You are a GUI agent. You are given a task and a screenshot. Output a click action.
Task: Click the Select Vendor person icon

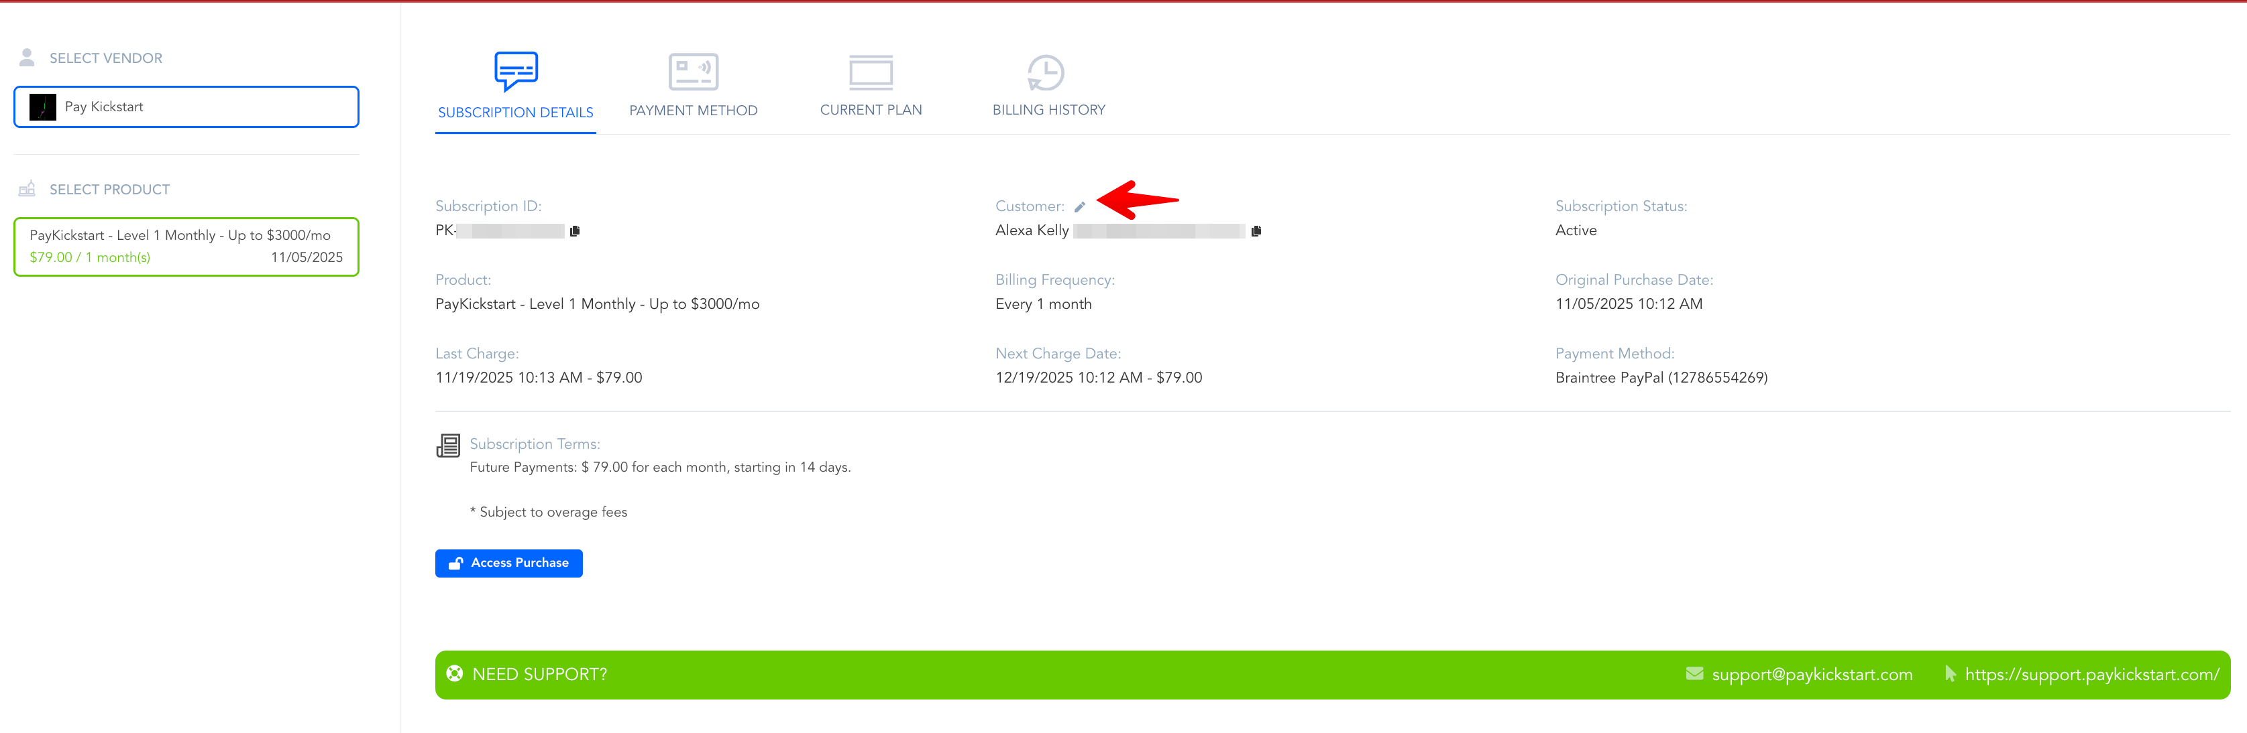[x=27, y=58]
